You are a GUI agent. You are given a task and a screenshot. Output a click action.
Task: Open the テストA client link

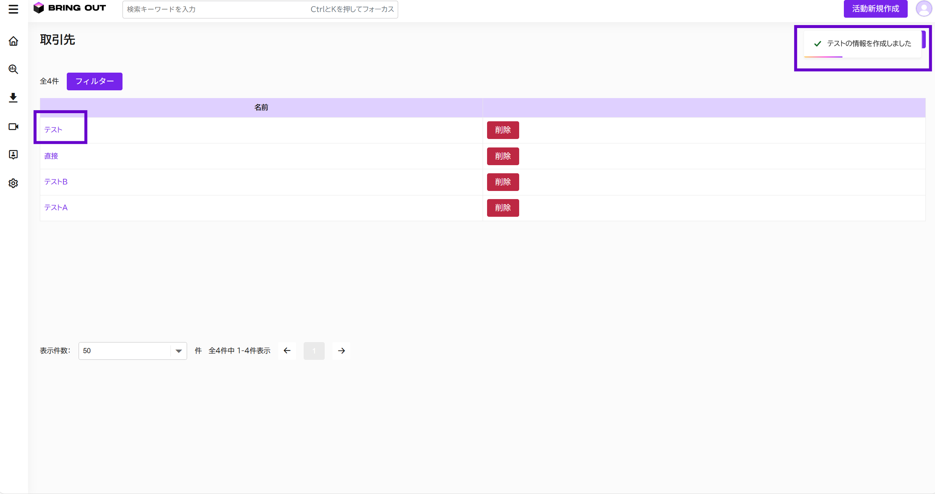tap(56, 208)
